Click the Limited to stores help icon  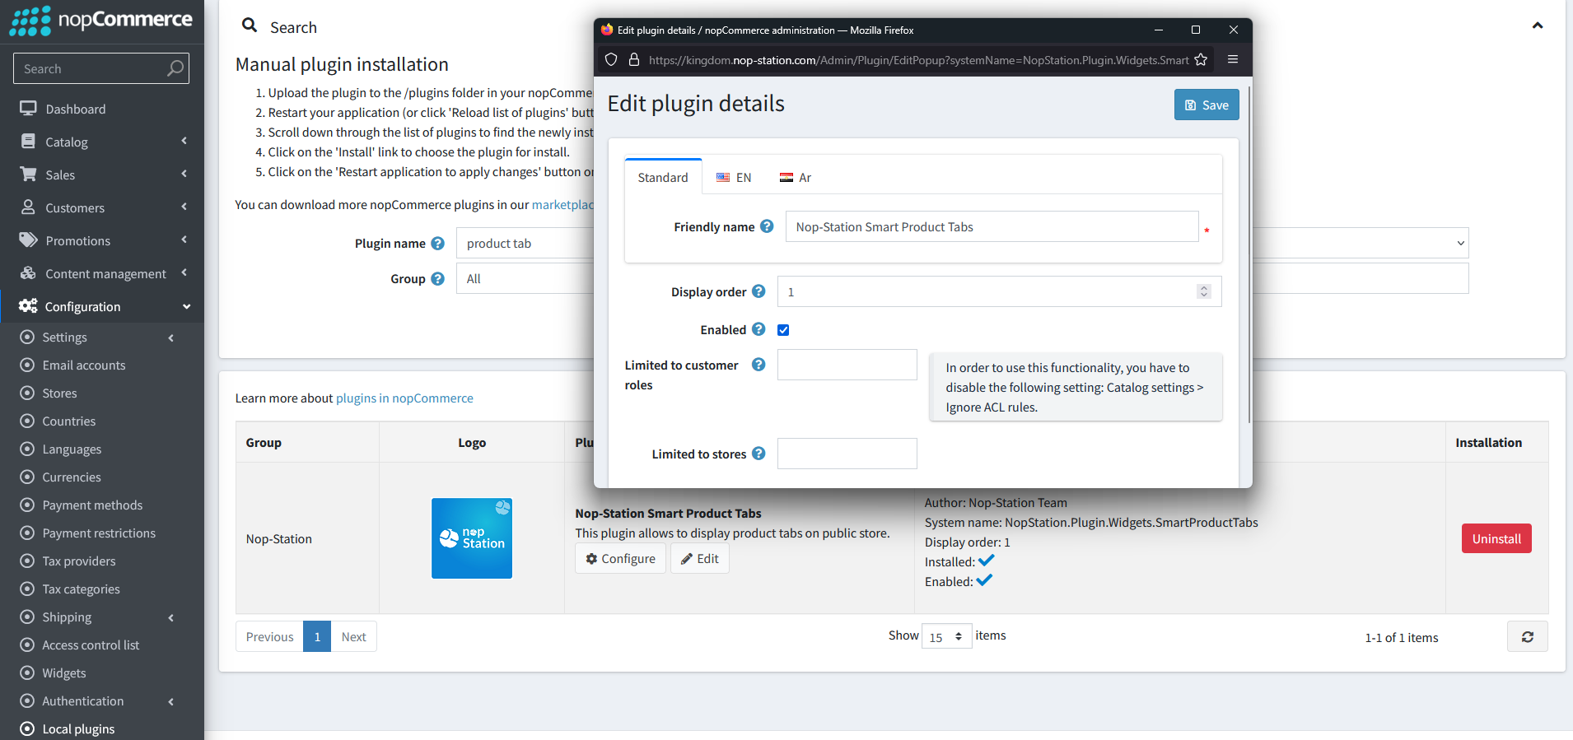point(758,453)
